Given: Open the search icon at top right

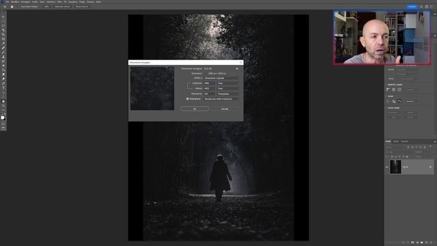Looking at the screenshot, I should (421, 7).
